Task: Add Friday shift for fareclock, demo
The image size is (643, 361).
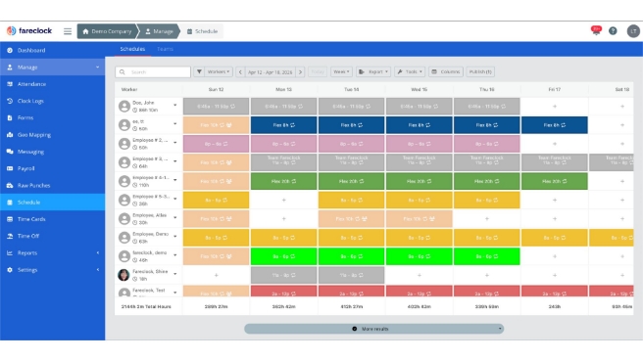Action: click(x=555, y=256)
